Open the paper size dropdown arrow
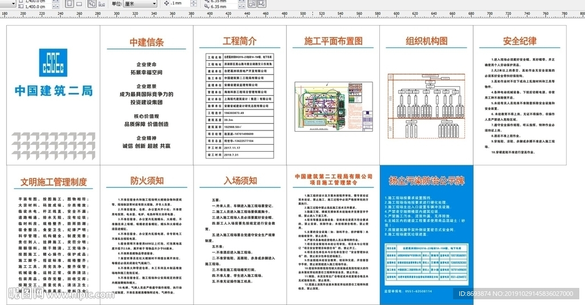 click(14, 3)
